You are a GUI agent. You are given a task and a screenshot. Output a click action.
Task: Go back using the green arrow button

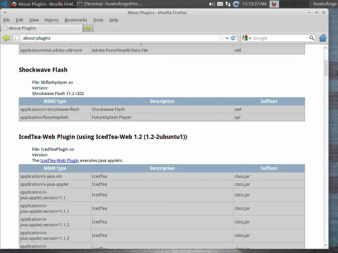point(6,38)
